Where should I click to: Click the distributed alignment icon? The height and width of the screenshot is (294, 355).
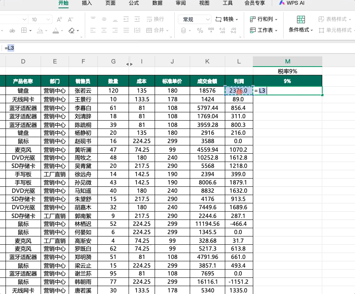tap(137, 30)
